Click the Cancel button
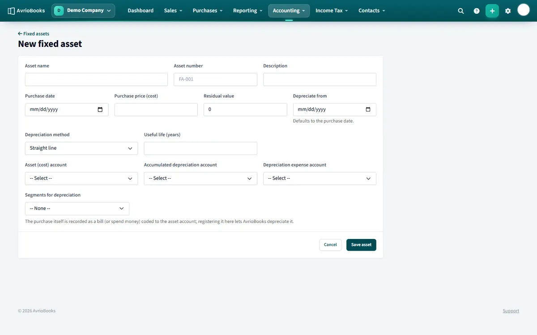The height and width of the screenshot is (335, 537). pyautogui.click(x=330, y=245)
